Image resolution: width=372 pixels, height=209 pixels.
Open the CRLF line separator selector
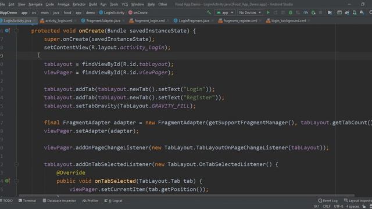point(327,207)
